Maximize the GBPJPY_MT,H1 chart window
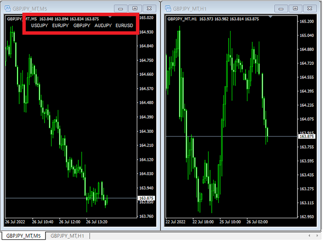 click(x=295, y=9)
